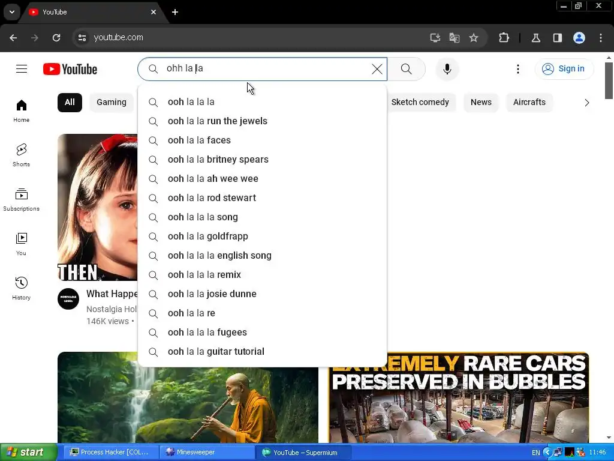Choose suggestion 'ooh la la rod stewart'

click(263, 198)
